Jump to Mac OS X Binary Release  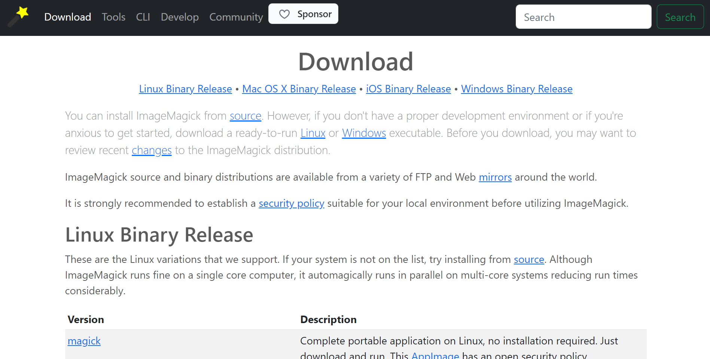click(299, 89)
